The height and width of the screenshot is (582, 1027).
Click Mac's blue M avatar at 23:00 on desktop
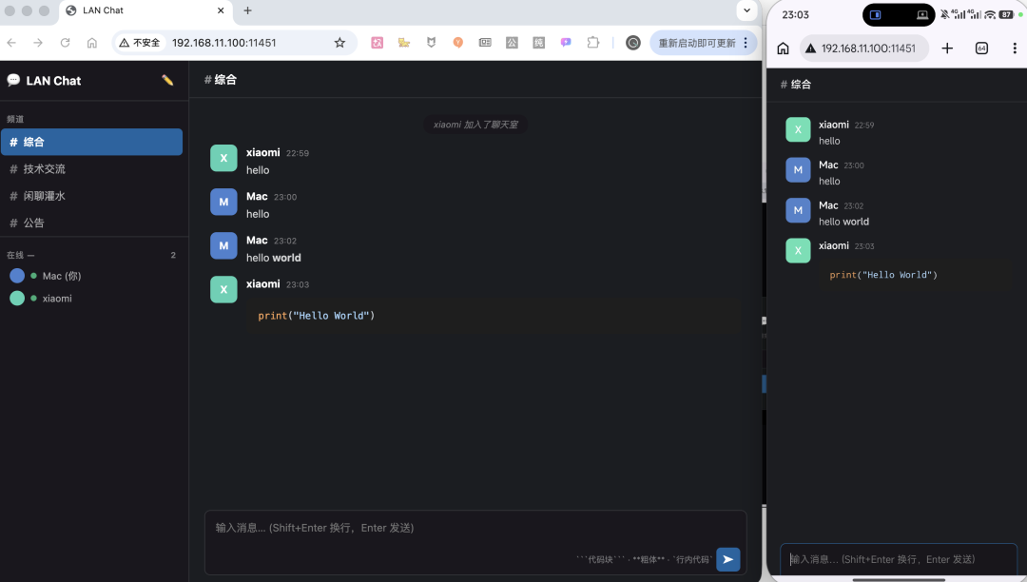tap(223, 202)
